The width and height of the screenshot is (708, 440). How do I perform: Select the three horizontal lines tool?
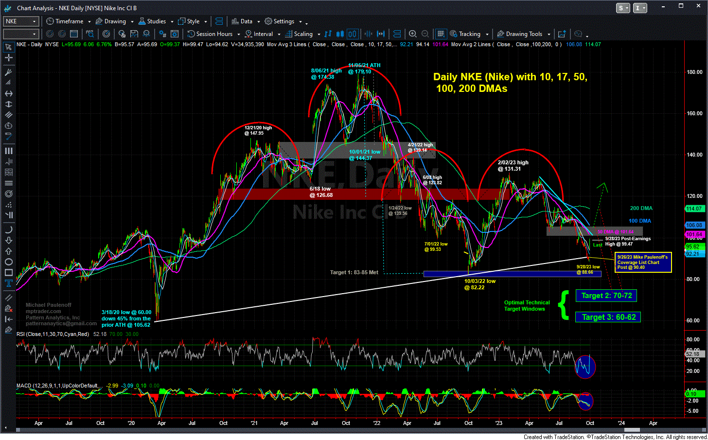tap(8, 183)
